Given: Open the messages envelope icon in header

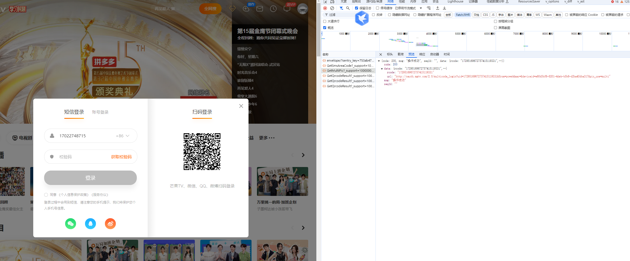Looking at the screenshot, I should coord(260,9).
